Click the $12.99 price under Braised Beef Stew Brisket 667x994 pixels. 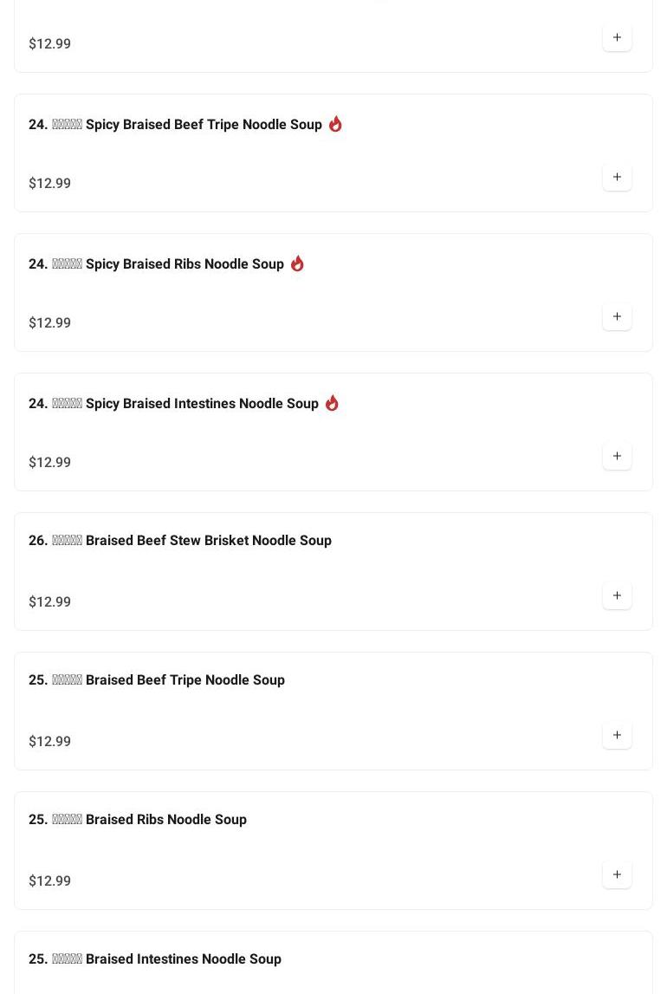pyautogui.click(x=50, y=602)
